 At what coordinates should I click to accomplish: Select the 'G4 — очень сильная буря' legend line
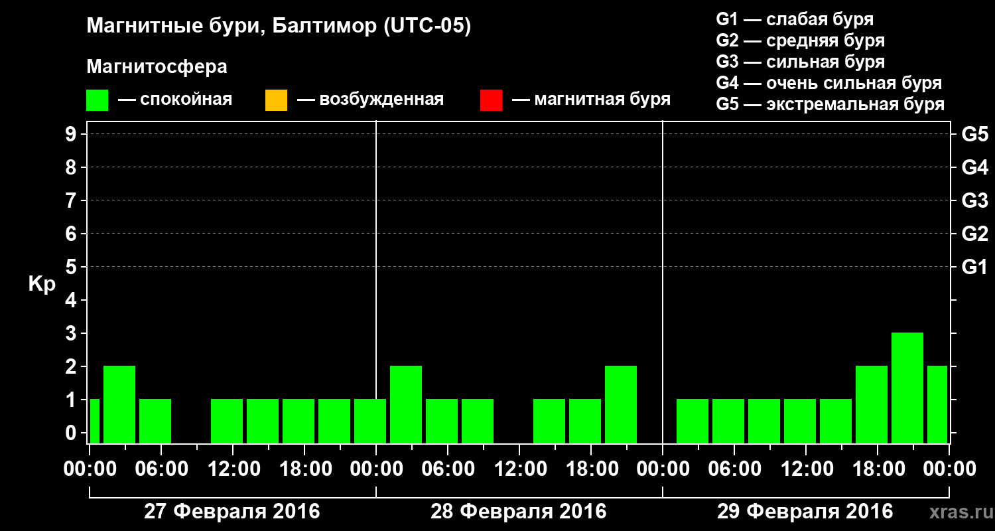click(x=829, y=83)
